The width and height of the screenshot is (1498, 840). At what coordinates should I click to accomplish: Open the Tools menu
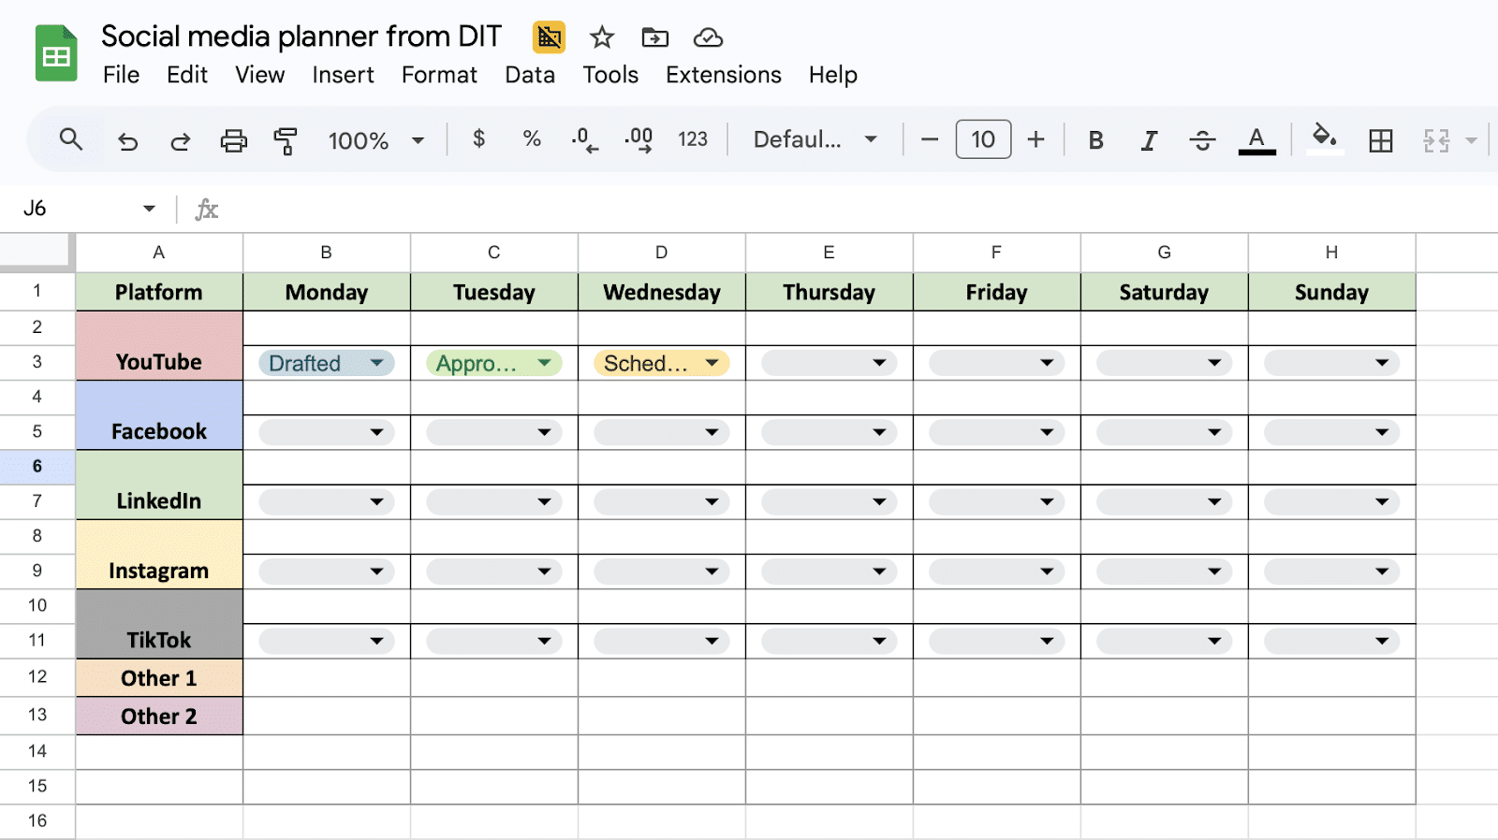coord(610,75)
